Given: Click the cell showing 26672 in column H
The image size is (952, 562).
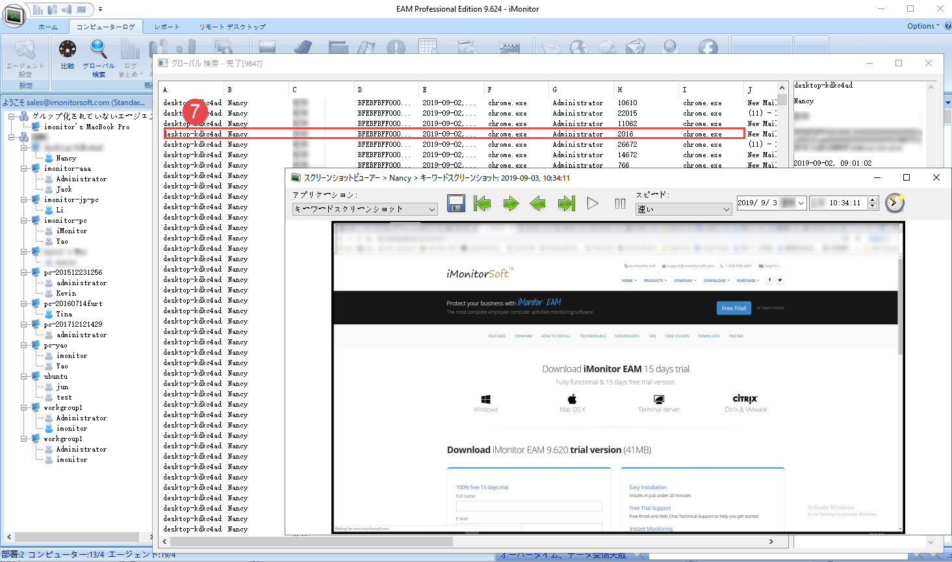Looking at the screenshot, I should point(628,144).
